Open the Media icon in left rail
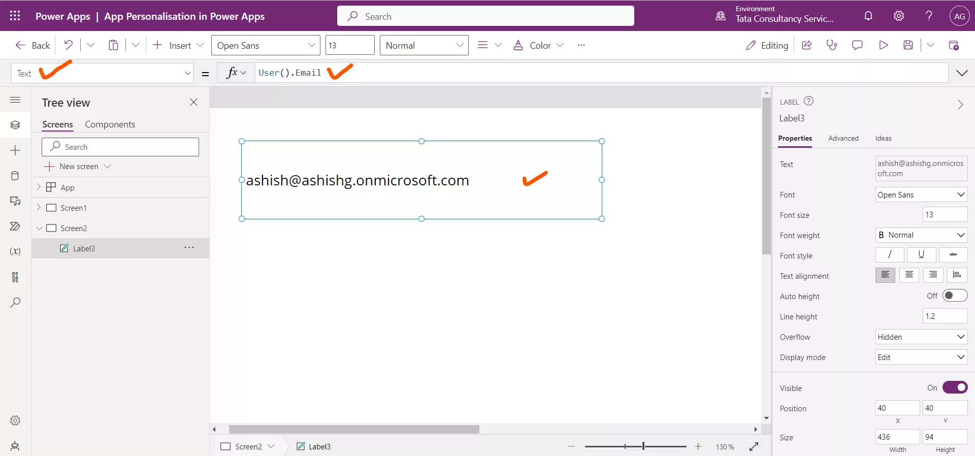Screen dimensions: 975x456 point(15,201)
